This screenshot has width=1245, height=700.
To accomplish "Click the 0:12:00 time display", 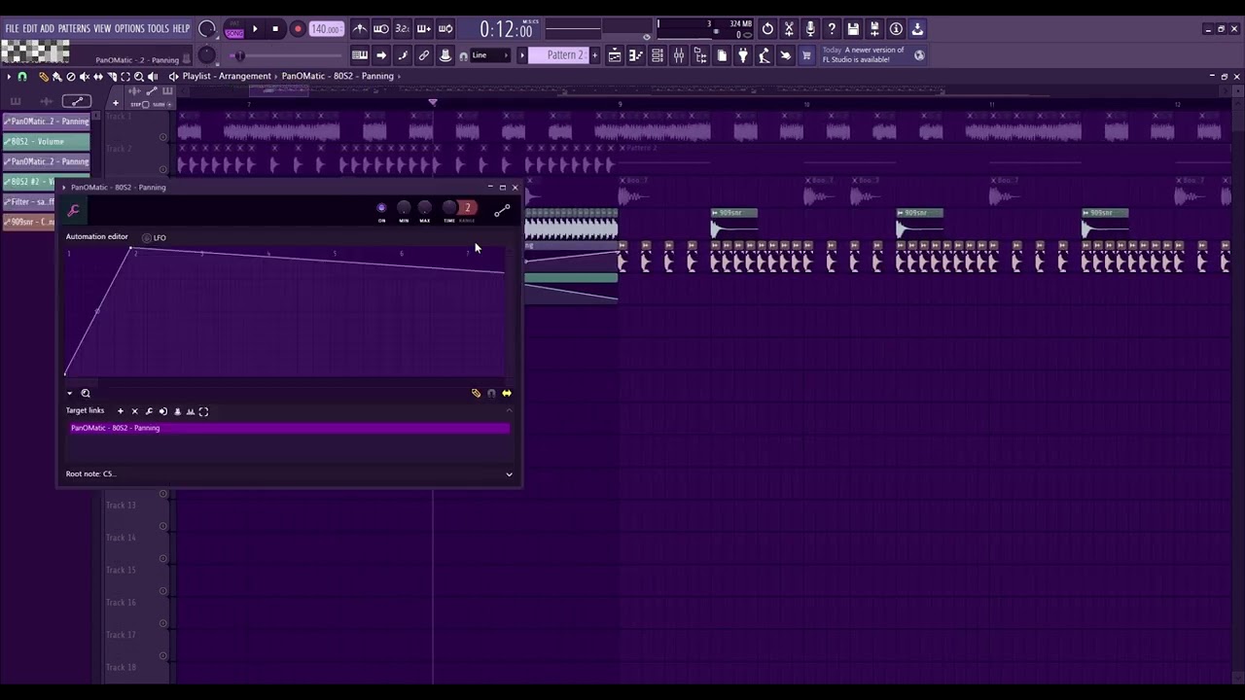I will (506, 30).
